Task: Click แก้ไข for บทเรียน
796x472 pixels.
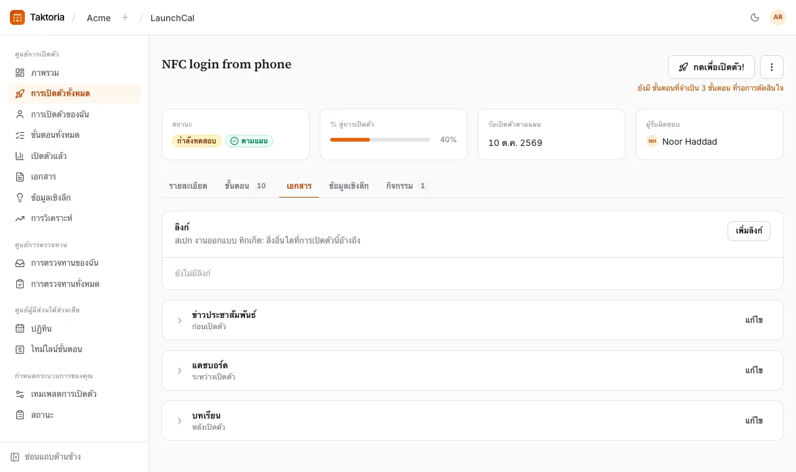Action: click(x=754, y=421)
